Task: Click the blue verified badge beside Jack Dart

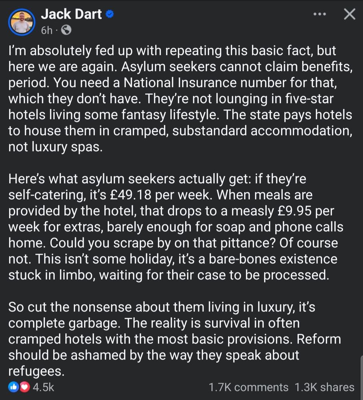Action: click(110, 14)
